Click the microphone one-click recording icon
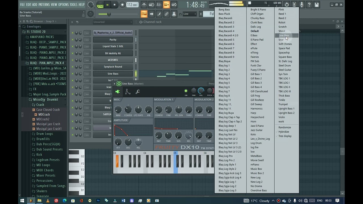363x204 pixels. [x=302, y=5]
